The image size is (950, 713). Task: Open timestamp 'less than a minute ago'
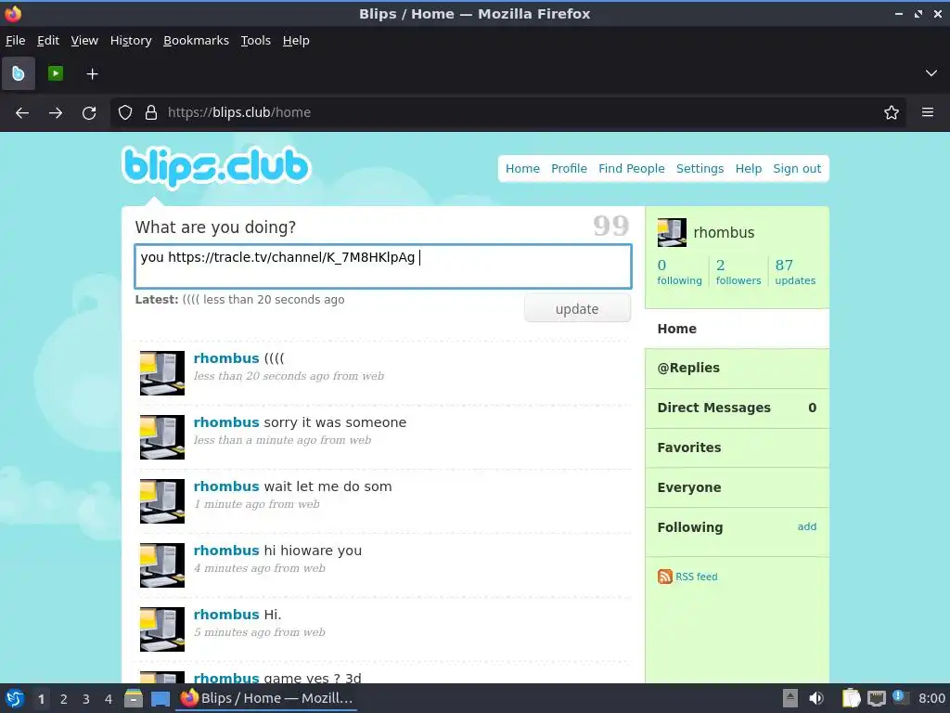point(255,440)
